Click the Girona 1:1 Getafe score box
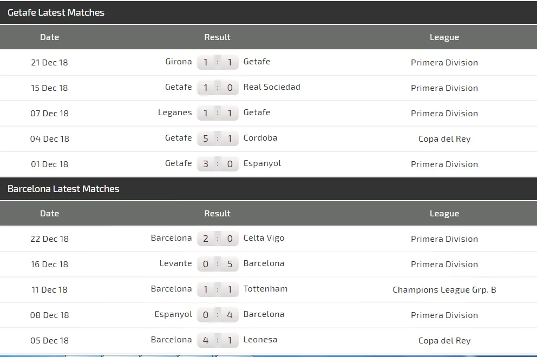Image resolution: width=537 pixels, height=357 pixels. tap(218, 62)
